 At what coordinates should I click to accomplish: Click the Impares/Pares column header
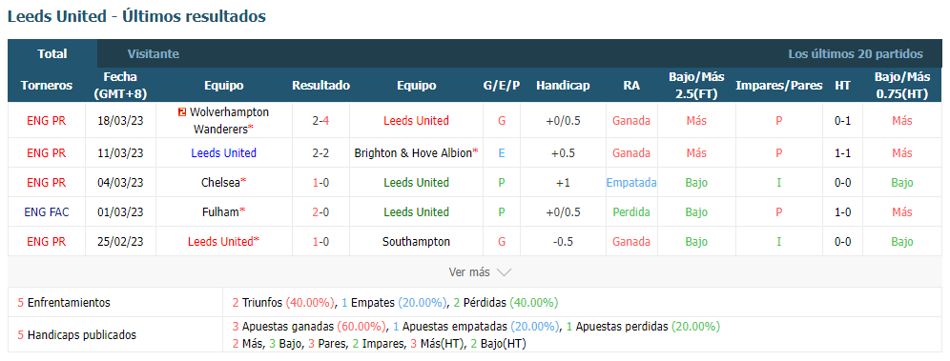tap(779, 86)
